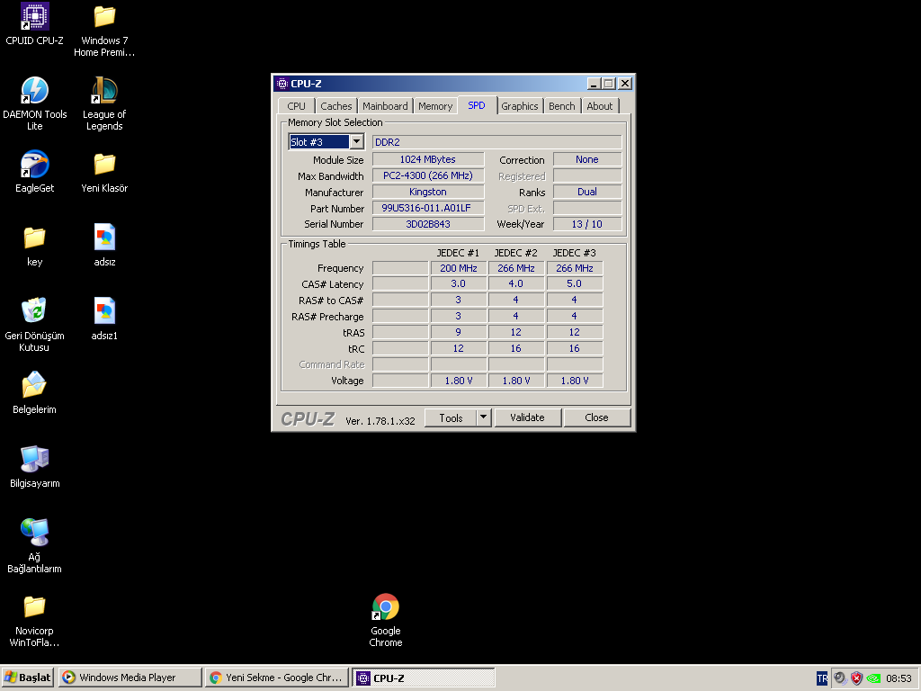
Task: Open the CPUID CPU-Z desktop shortcut
Action: 34,17
